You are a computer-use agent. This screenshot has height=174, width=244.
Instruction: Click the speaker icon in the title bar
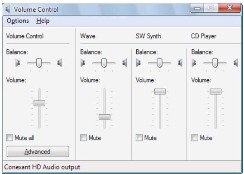(7, 10)
